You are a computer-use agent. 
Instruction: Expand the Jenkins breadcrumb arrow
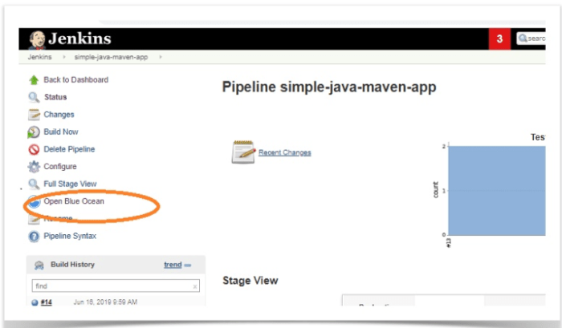coord(63,57)
